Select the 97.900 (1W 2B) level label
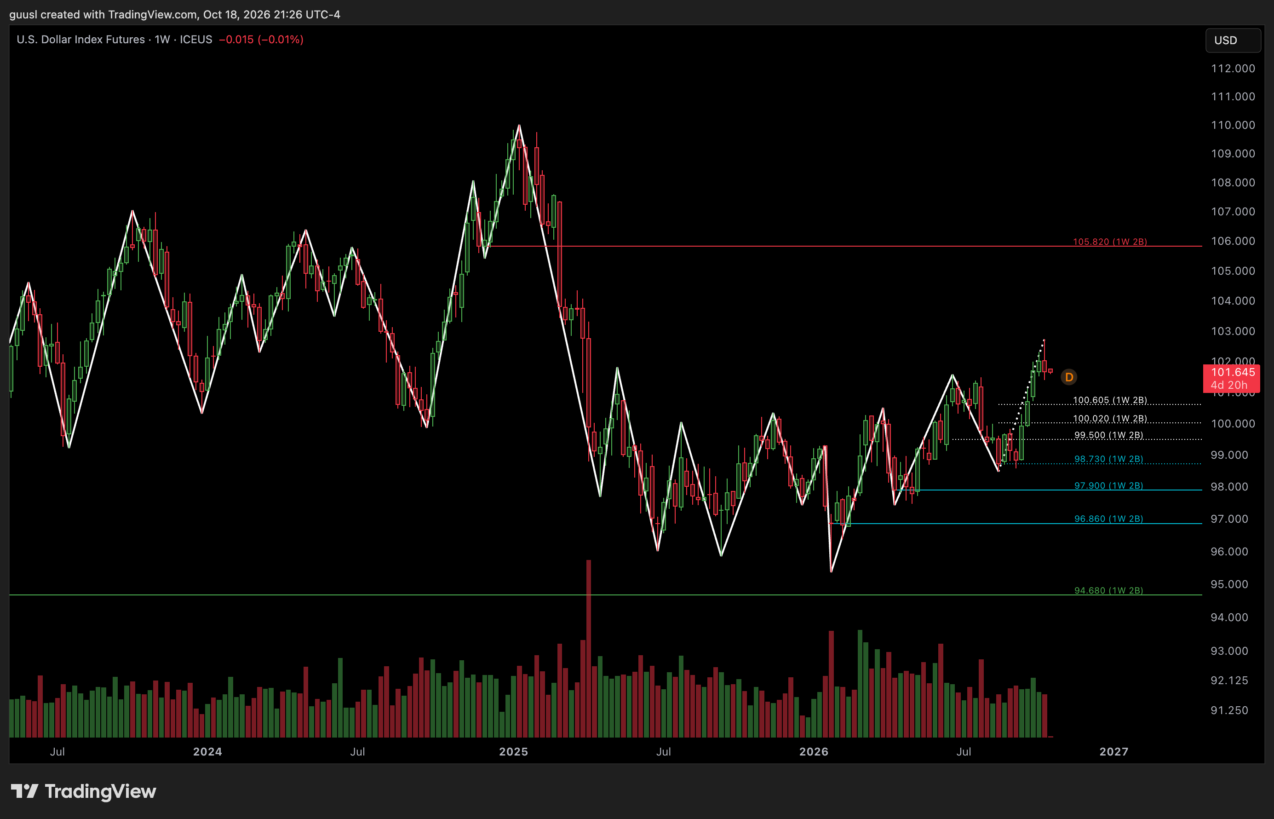The width and height of the screenshot is (1274, 819). coord(1109,485)
